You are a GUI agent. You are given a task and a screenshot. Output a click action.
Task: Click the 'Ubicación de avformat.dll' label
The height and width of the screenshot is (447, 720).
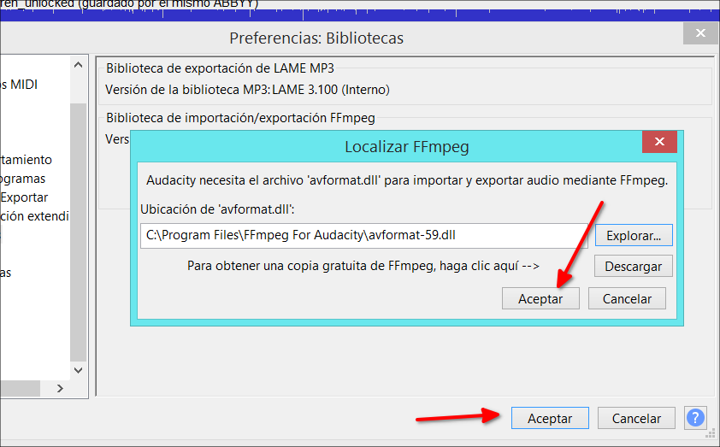click(217, 209)
